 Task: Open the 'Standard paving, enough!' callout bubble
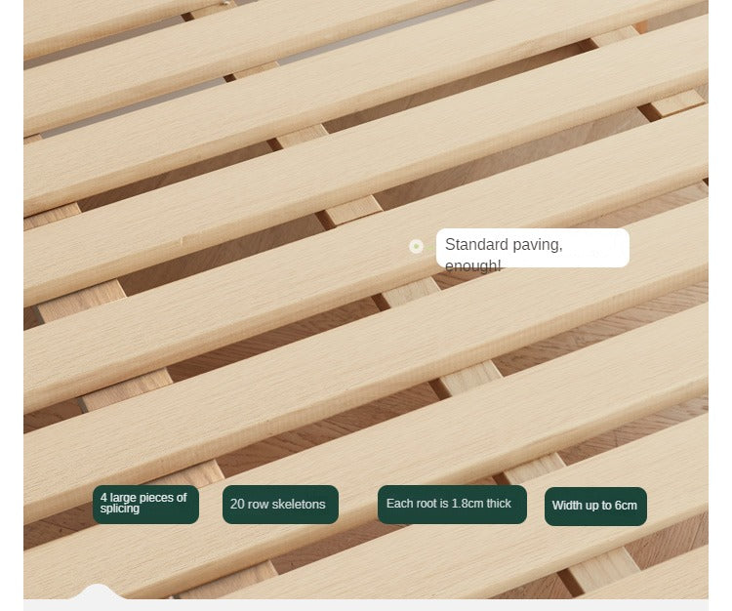click(x=533, y=248)
